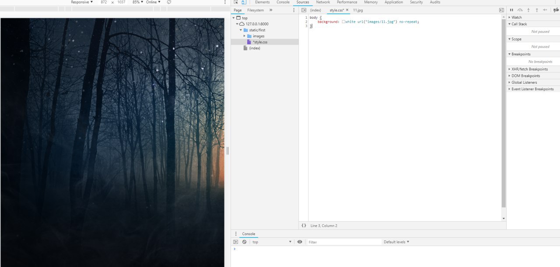
Task: Click the editor vertical scrollbar
Action: [x=504, y=113]
